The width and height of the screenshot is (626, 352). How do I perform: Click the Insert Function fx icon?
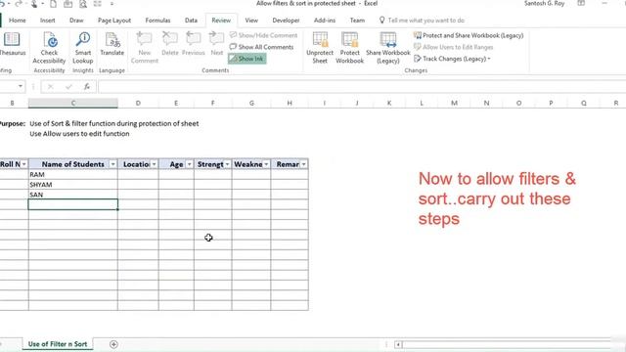[87, 87]
